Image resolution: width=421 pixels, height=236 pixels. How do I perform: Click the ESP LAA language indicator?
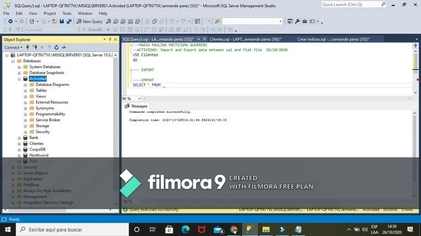click(x=374, y=229)
